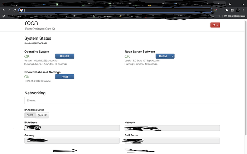Viewport: 247px width, 154px height.
Task: Expand the tab search chevron
Action: pyautogui.click(x=243, y=4)
